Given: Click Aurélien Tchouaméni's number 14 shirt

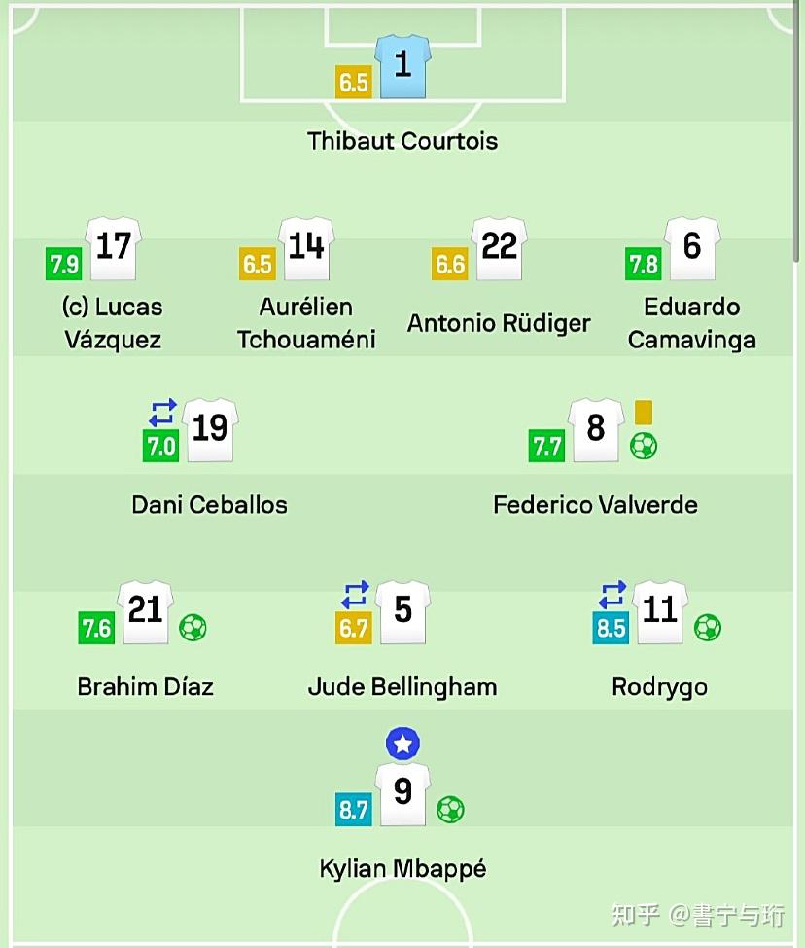Looking at the screenshot, I should tap(306, 248).
